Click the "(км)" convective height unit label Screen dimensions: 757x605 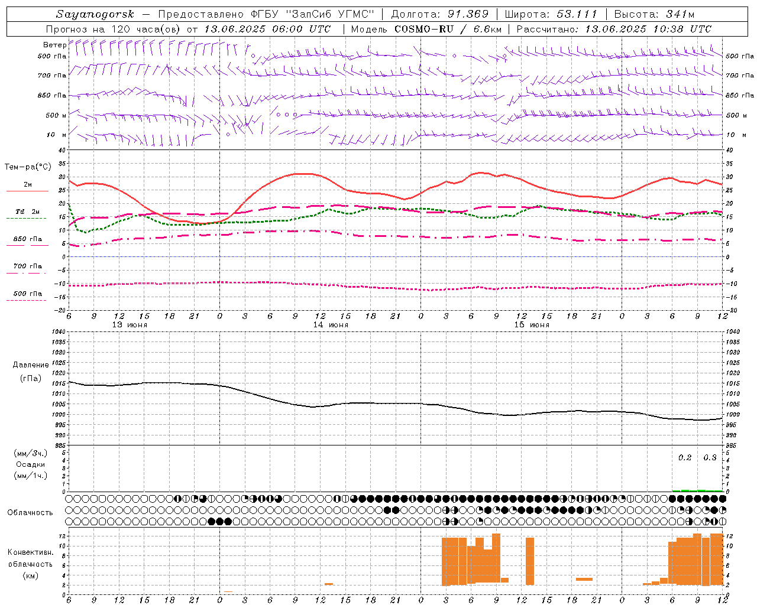point(31,575)
